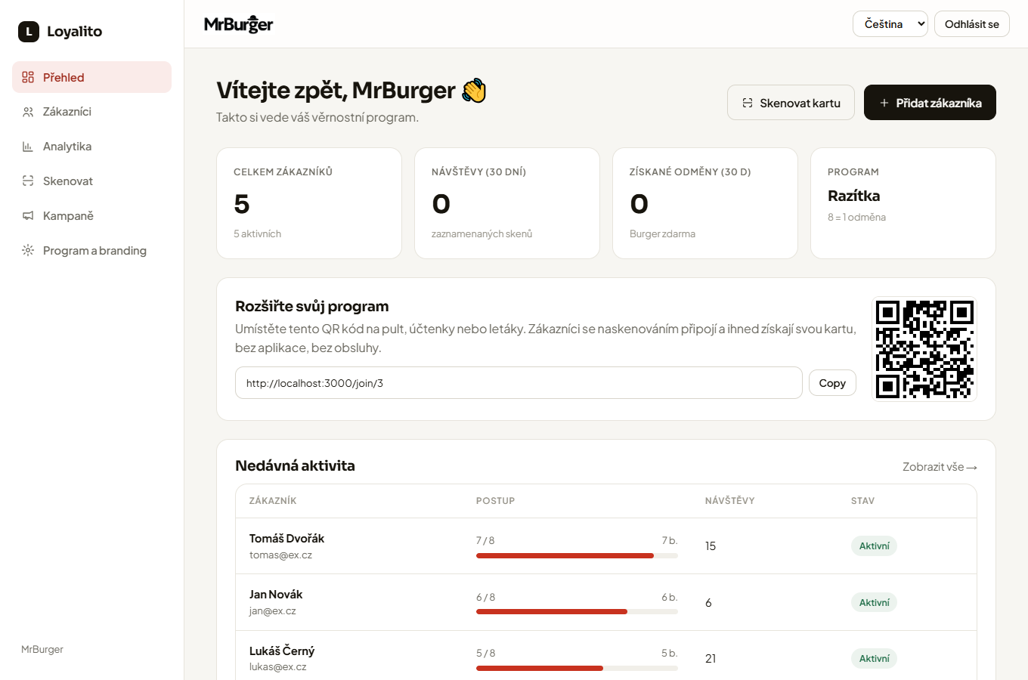Open the Čeština language dropdown
1028x680 pixels.
pos(890,24)
